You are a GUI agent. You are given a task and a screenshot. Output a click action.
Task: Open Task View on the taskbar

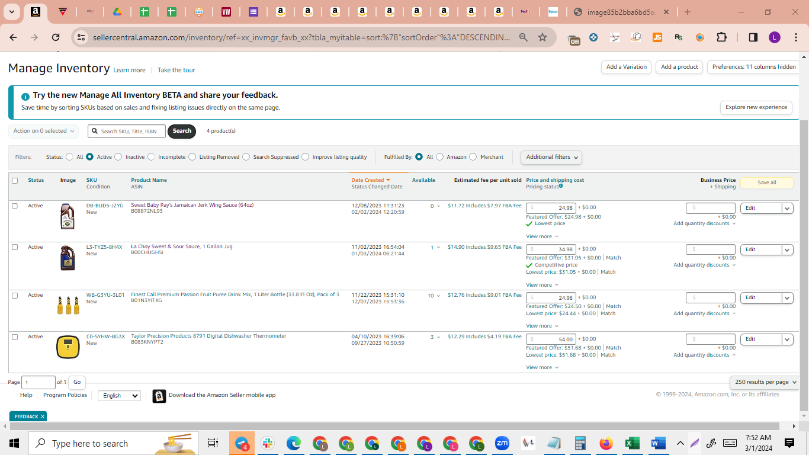tap(213, 443)
